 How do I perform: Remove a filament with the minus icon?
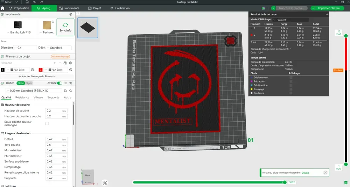(60, 63)
